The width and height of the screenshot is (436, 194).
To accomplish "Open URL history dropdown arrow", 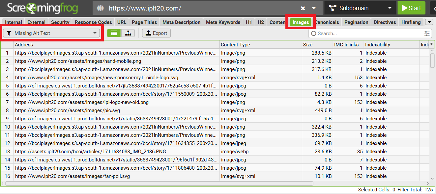I will pyautogui.click(x=314, y=8).
